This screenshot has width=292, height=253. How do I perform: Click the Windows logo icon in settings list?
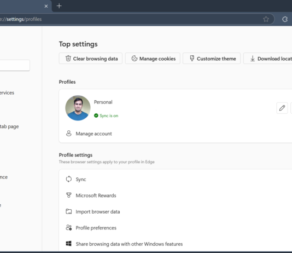(x=69, y=244)
